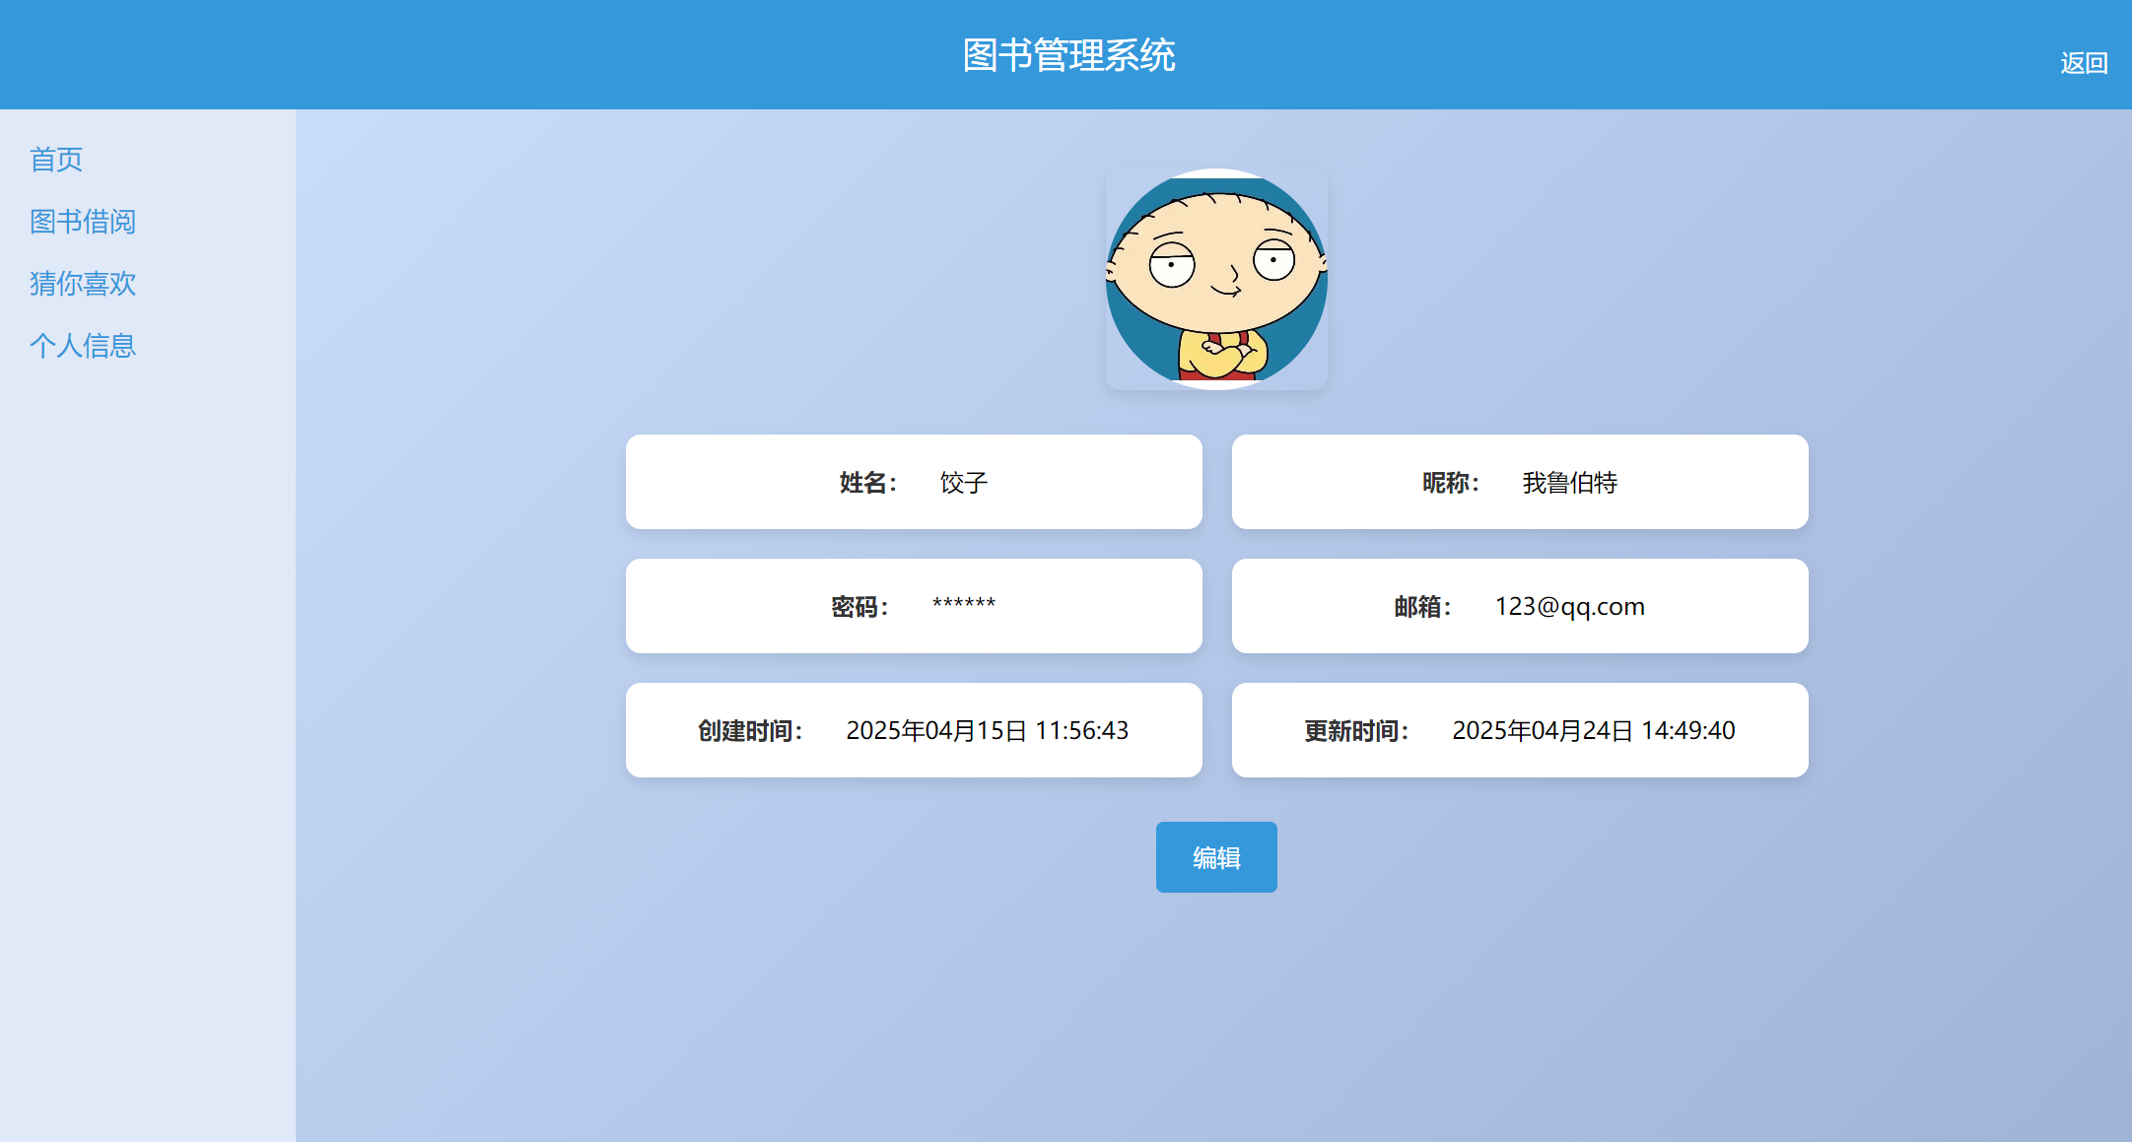
Task: Click the user avatar image
Action: pos(1216,279)
